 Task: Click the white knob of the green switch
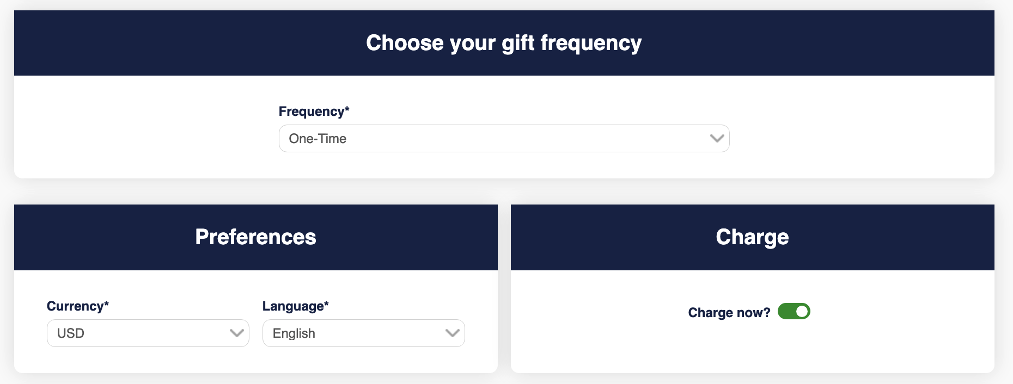[x=802, y=312]
